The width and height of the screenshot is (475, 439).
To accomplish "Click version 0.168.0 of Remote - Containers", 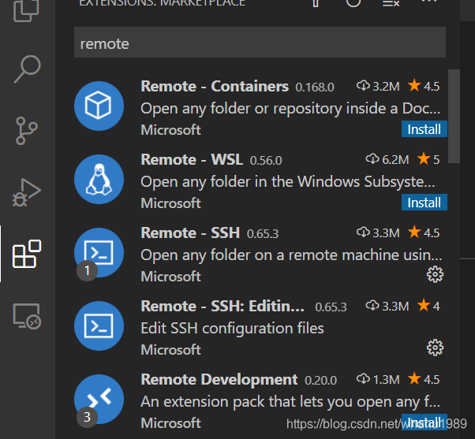I will click(315, 87).
